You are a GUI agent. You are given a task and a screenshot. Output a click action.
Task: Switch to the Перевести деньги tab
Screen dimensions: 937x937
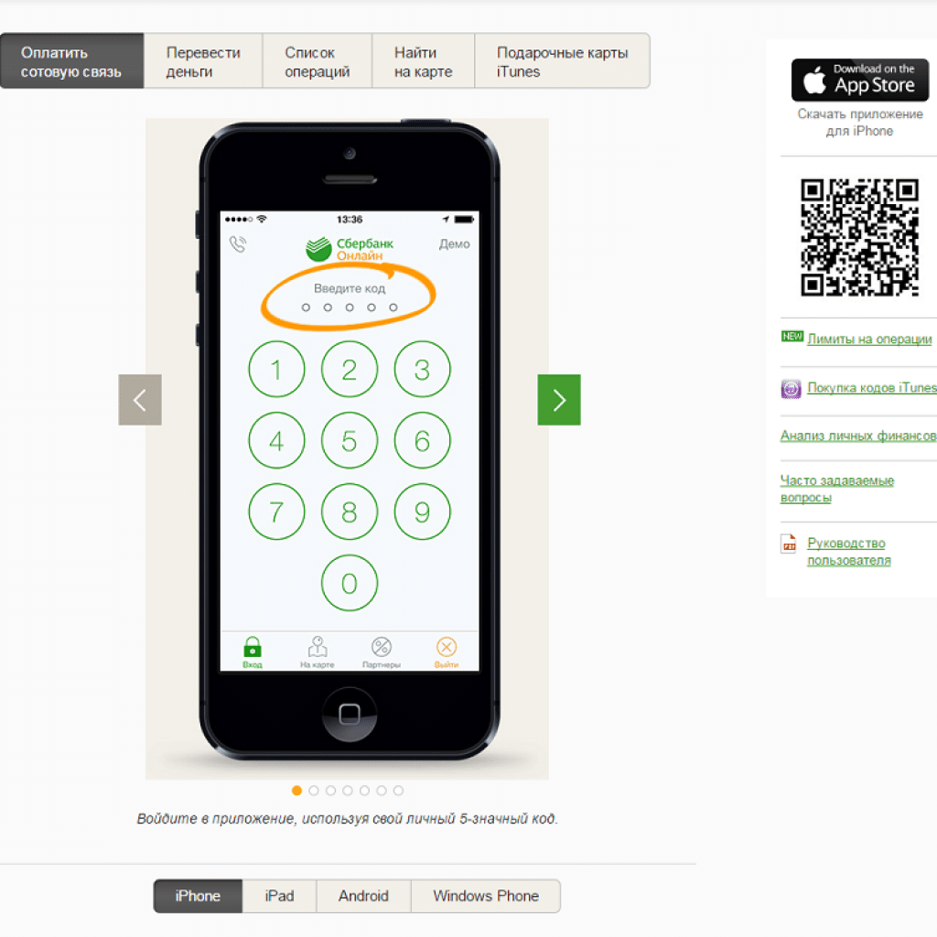(203, 61)
